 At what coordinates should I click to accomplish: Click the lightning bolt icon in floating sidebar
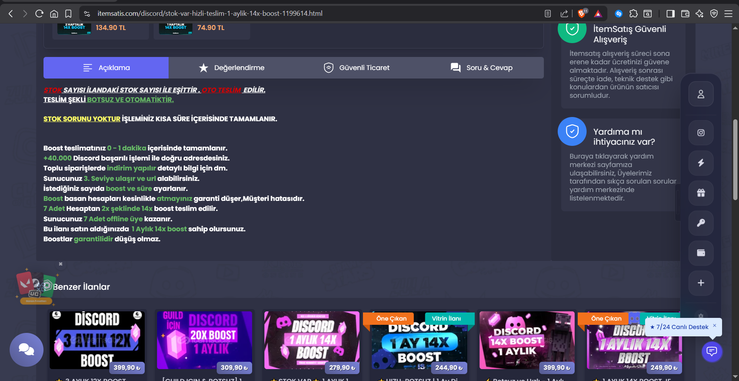click(x=701, y=163)
